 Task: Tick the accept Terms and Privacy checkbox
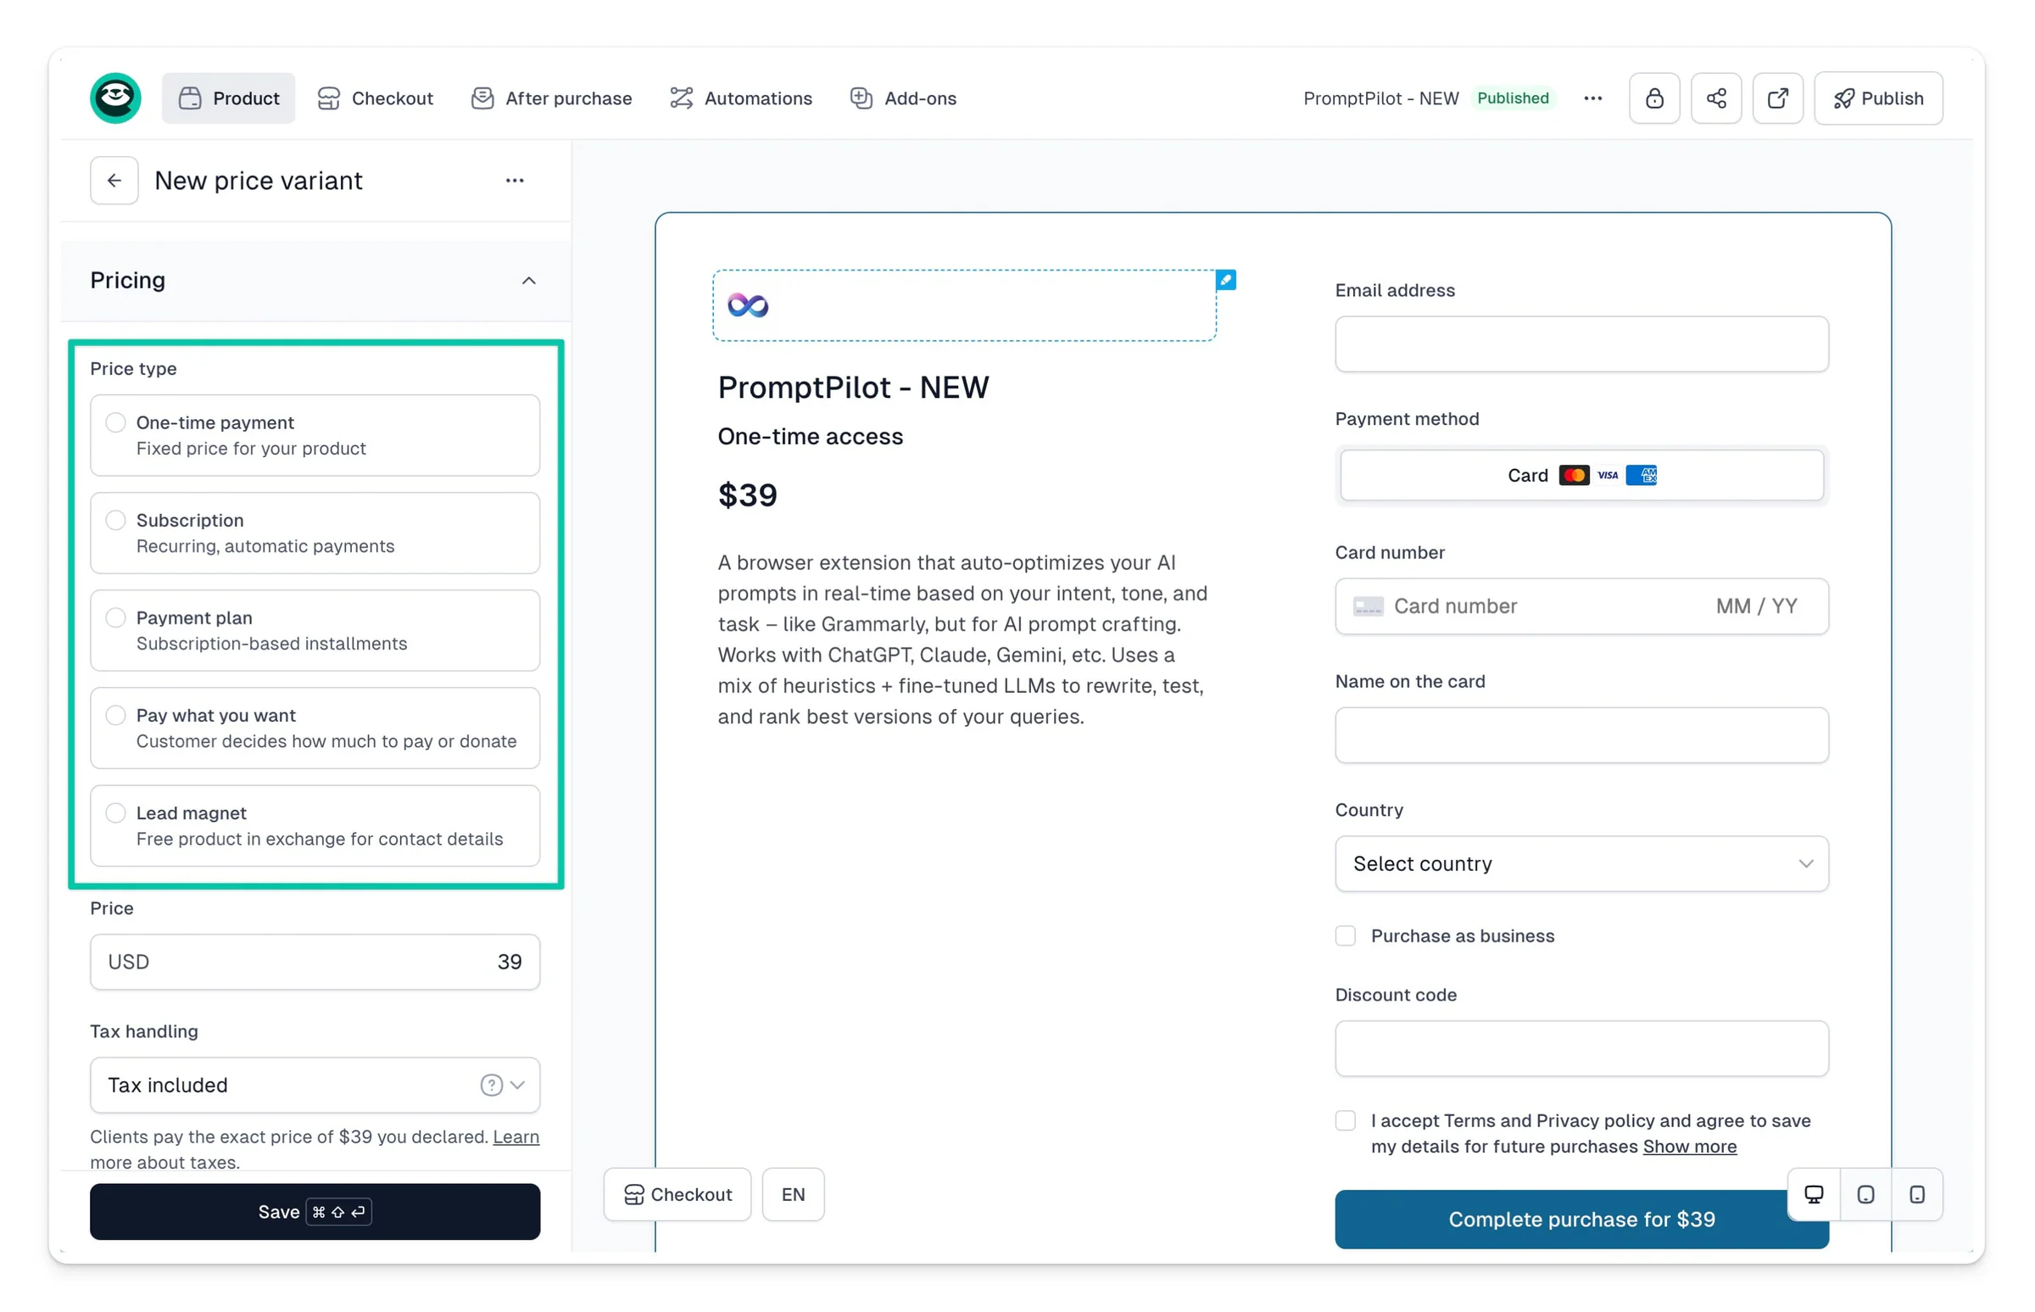(1345, 1120)
